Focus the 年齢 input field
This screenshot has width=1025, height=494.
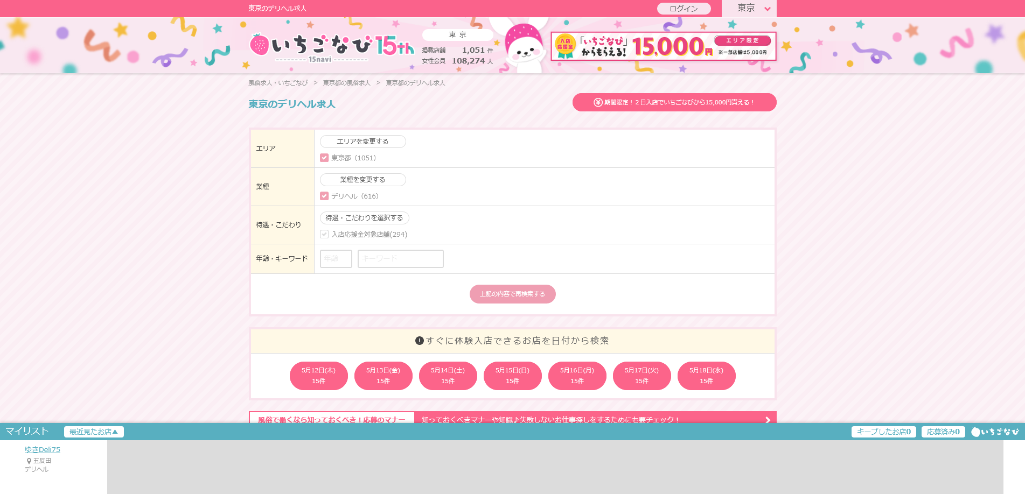click(336, 259)
